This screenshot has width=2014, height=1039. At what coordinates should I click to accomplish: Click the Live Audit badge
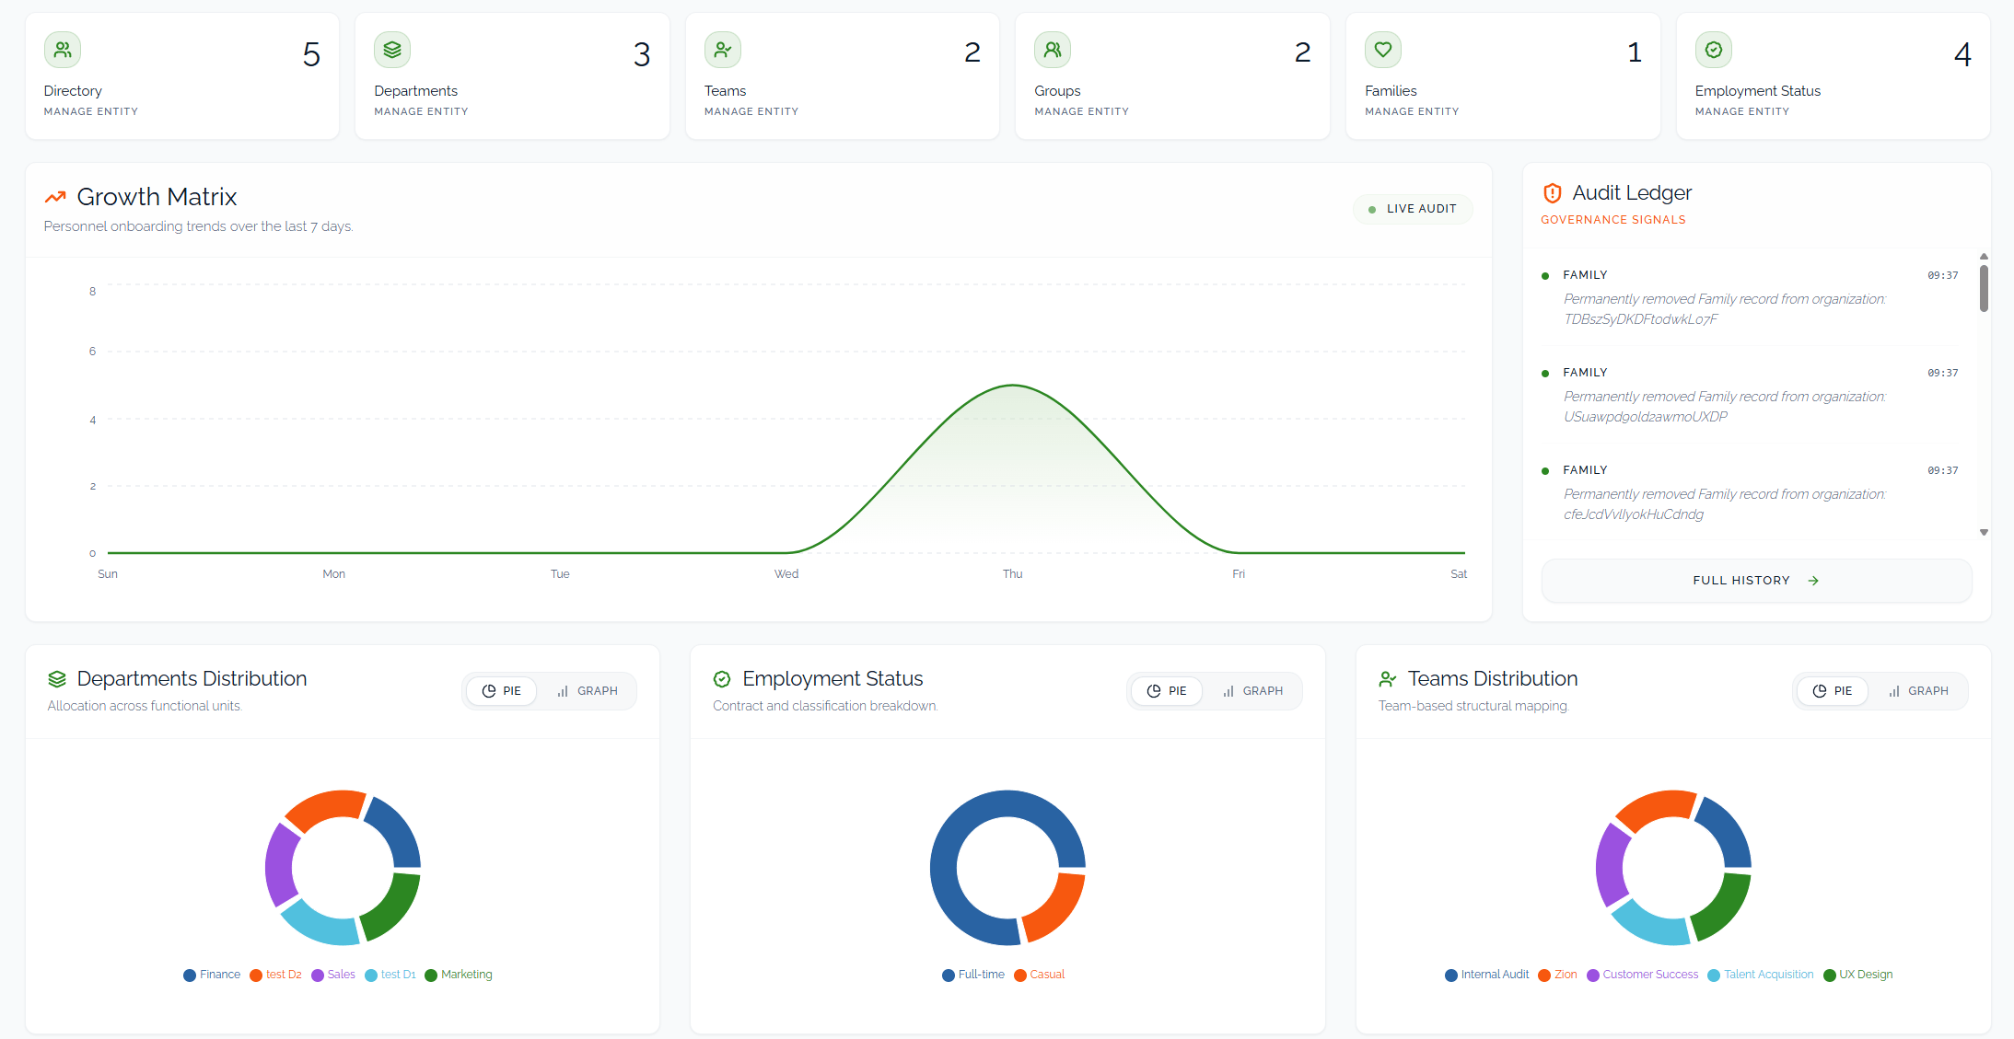pos(1413,209)
